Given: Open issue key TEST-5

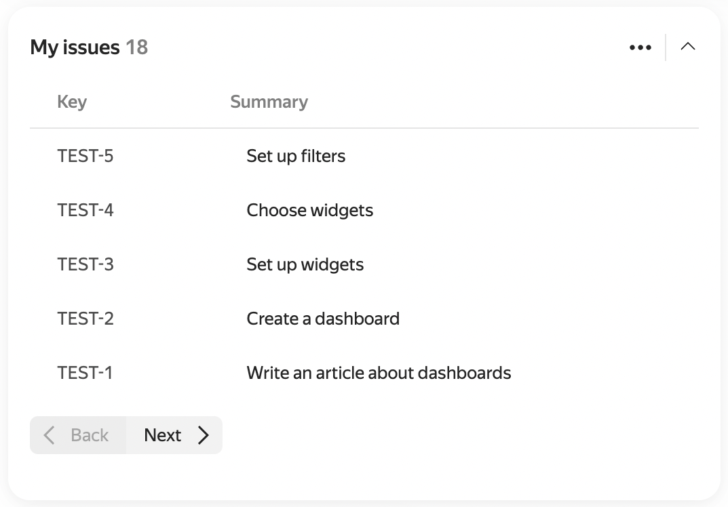Looking at the screenshot, I should [x=85, y=157].
